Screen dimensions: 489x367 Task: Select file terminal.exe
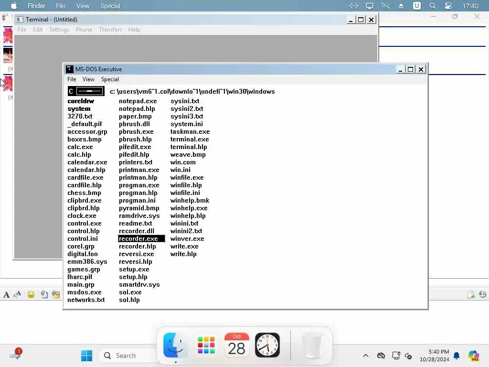(190, 140)
